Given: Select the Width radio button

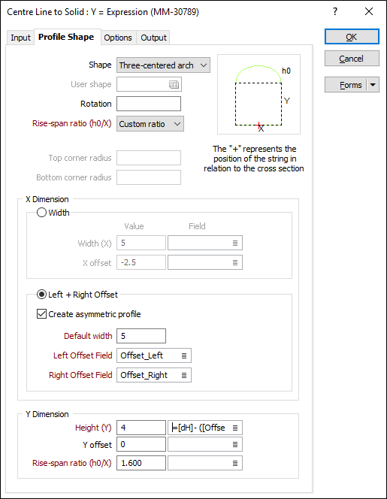Looking at the screenshot, I should click(41, 212).
